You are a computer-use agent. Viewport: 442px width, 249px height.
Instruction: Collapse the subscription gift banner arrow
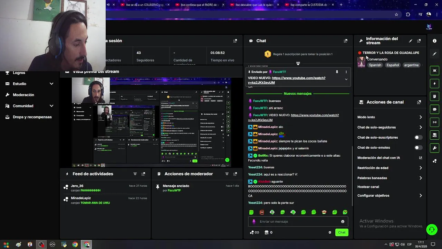[298, 64]
